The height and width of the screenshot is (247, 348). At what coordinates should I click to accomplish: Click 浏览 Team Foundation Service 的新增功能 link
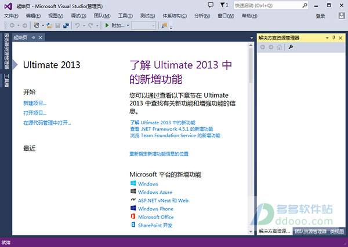tap(175, 135)
